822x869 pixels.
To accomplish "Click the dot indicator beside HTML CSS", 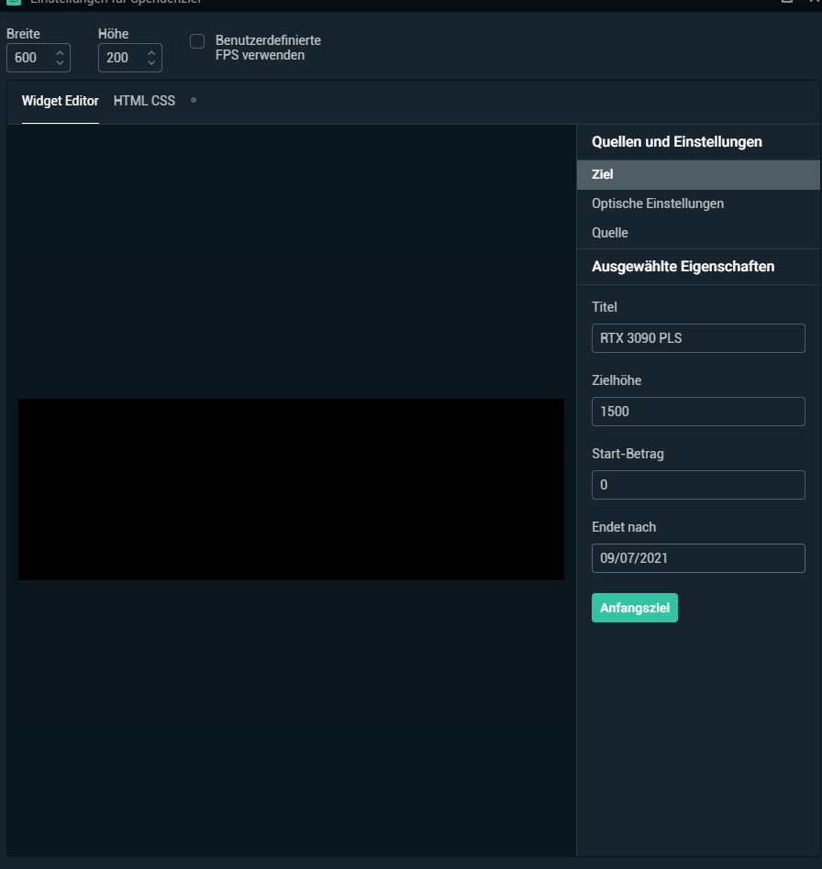I will (194, 99).
